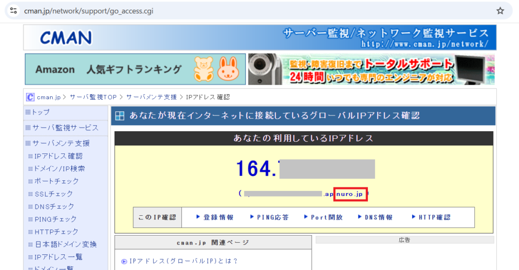Click the cman.jp breadcrumb icon
Viewport: 519px width, 270px height.
click(30, 97)
